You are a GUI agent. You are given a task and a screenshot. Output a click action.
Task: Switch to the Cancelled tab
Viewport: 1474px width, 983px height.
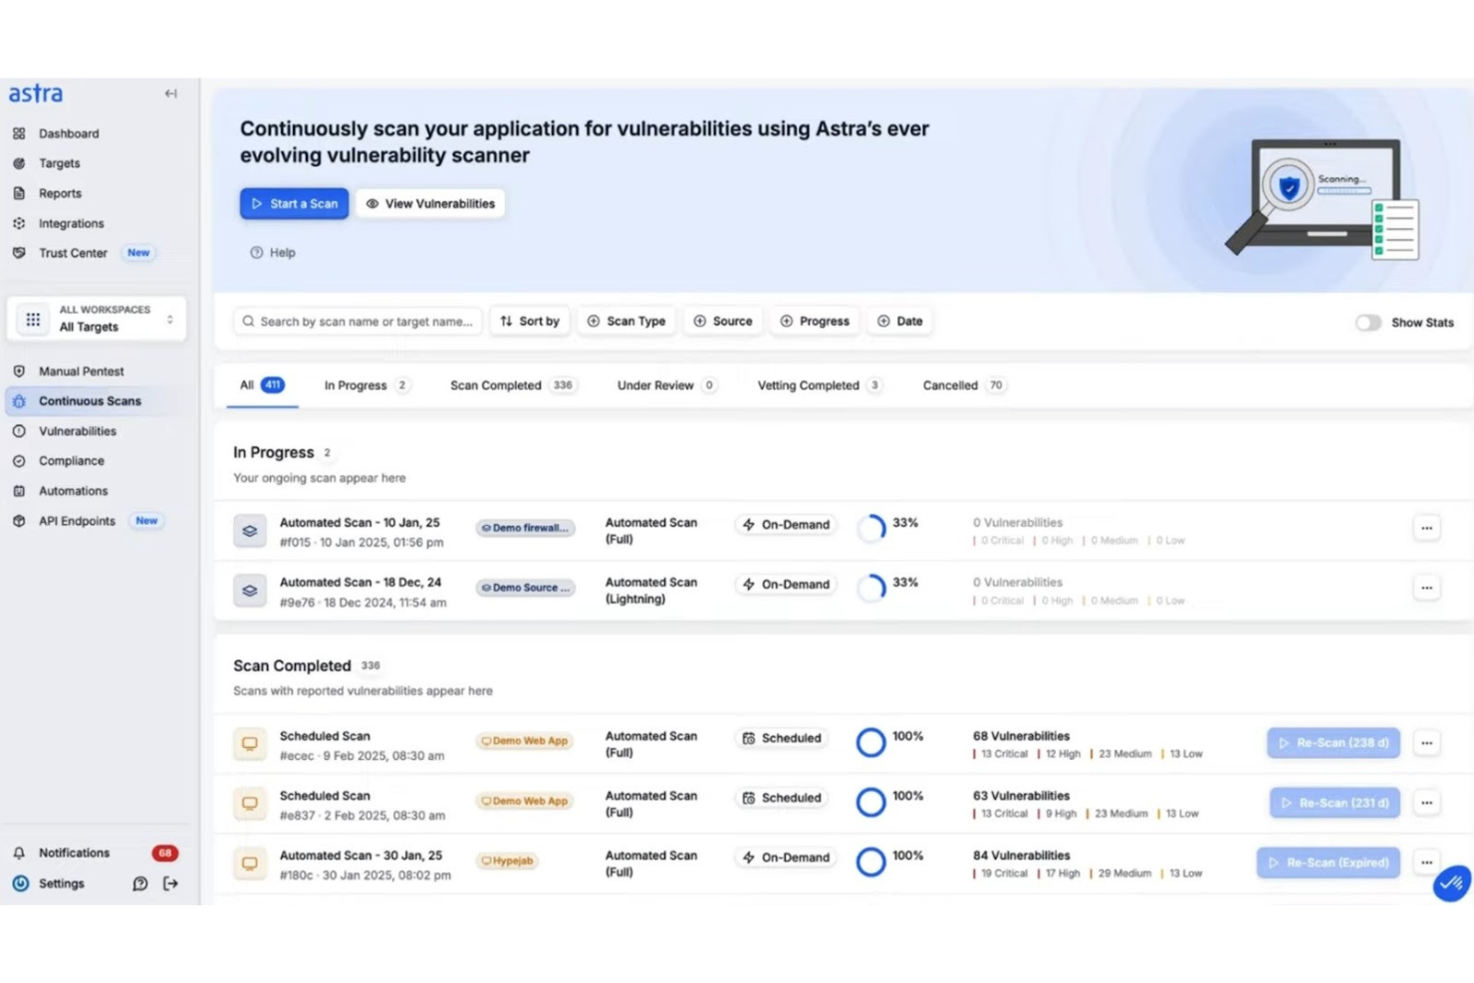pos(950,385)
